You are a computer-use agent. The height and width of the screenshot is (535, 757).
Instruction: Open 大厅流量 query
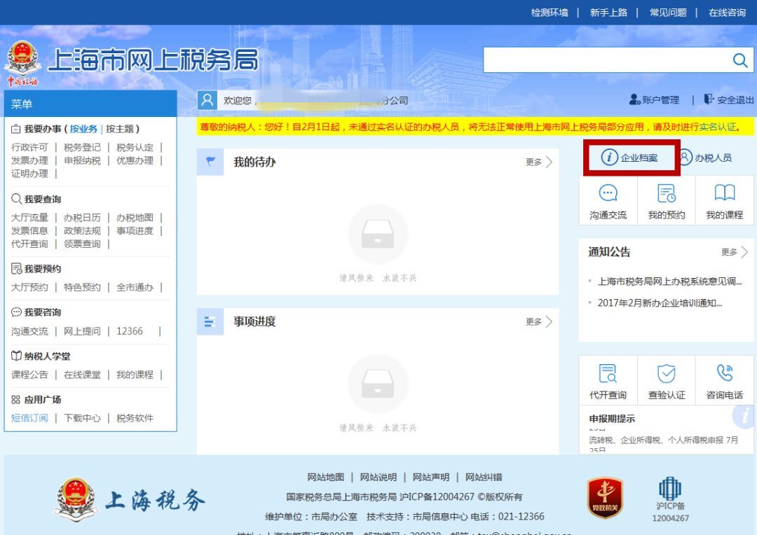coord(29,218)
